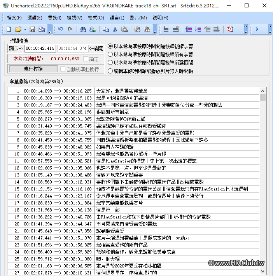
Task: Select row 25 噢，倒大楣
Action: tap(133, 259)
